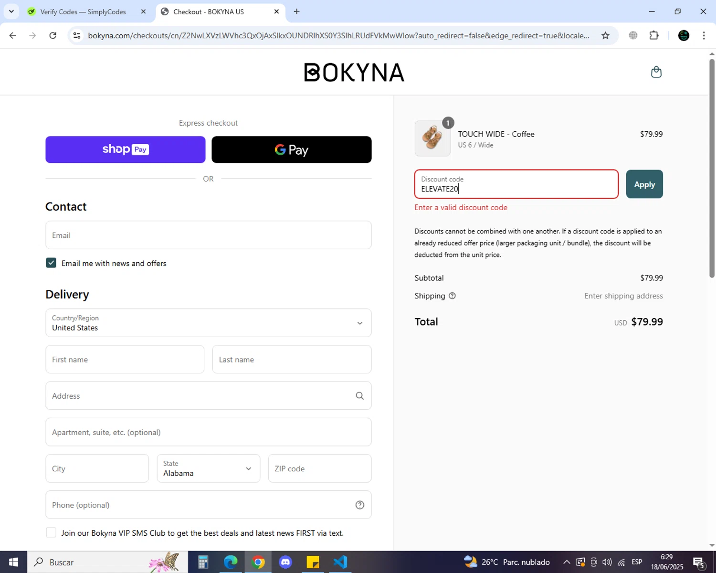Open Chrome three-dot menu
This screenshot has height=573, width=716.
tap(704, 35)
